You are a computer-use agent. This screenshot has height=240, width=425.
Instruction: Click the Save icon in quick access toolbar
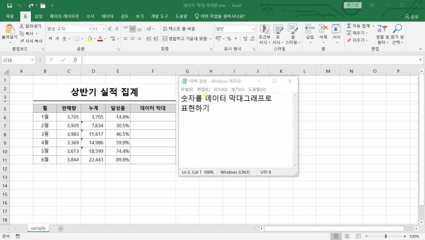click(x=9, y=5)
